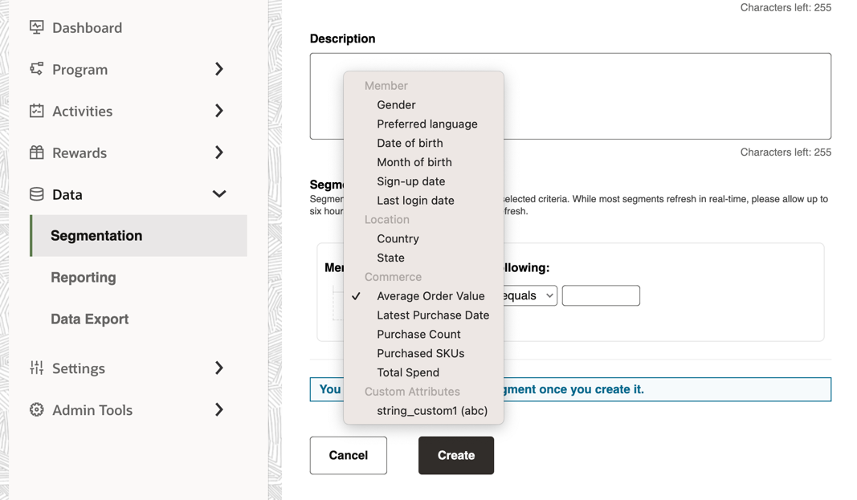Click the Activities label in sidebar
Screen dimensions: 857x500
[x=83, y=112]
